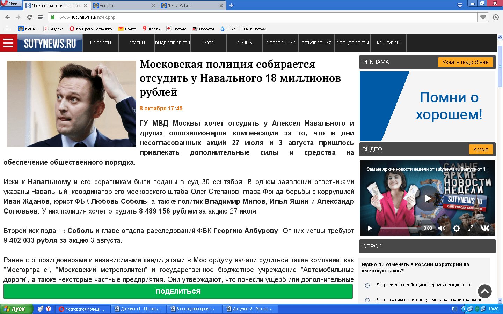Mute the video with speaker icon
503x314 pixels.
click(442, 228)
